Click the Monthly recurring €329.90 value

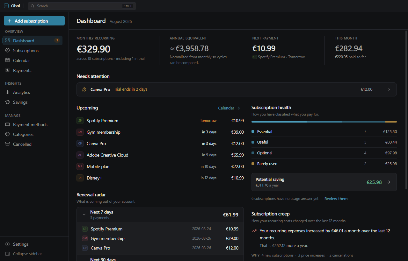click(93, 49)
